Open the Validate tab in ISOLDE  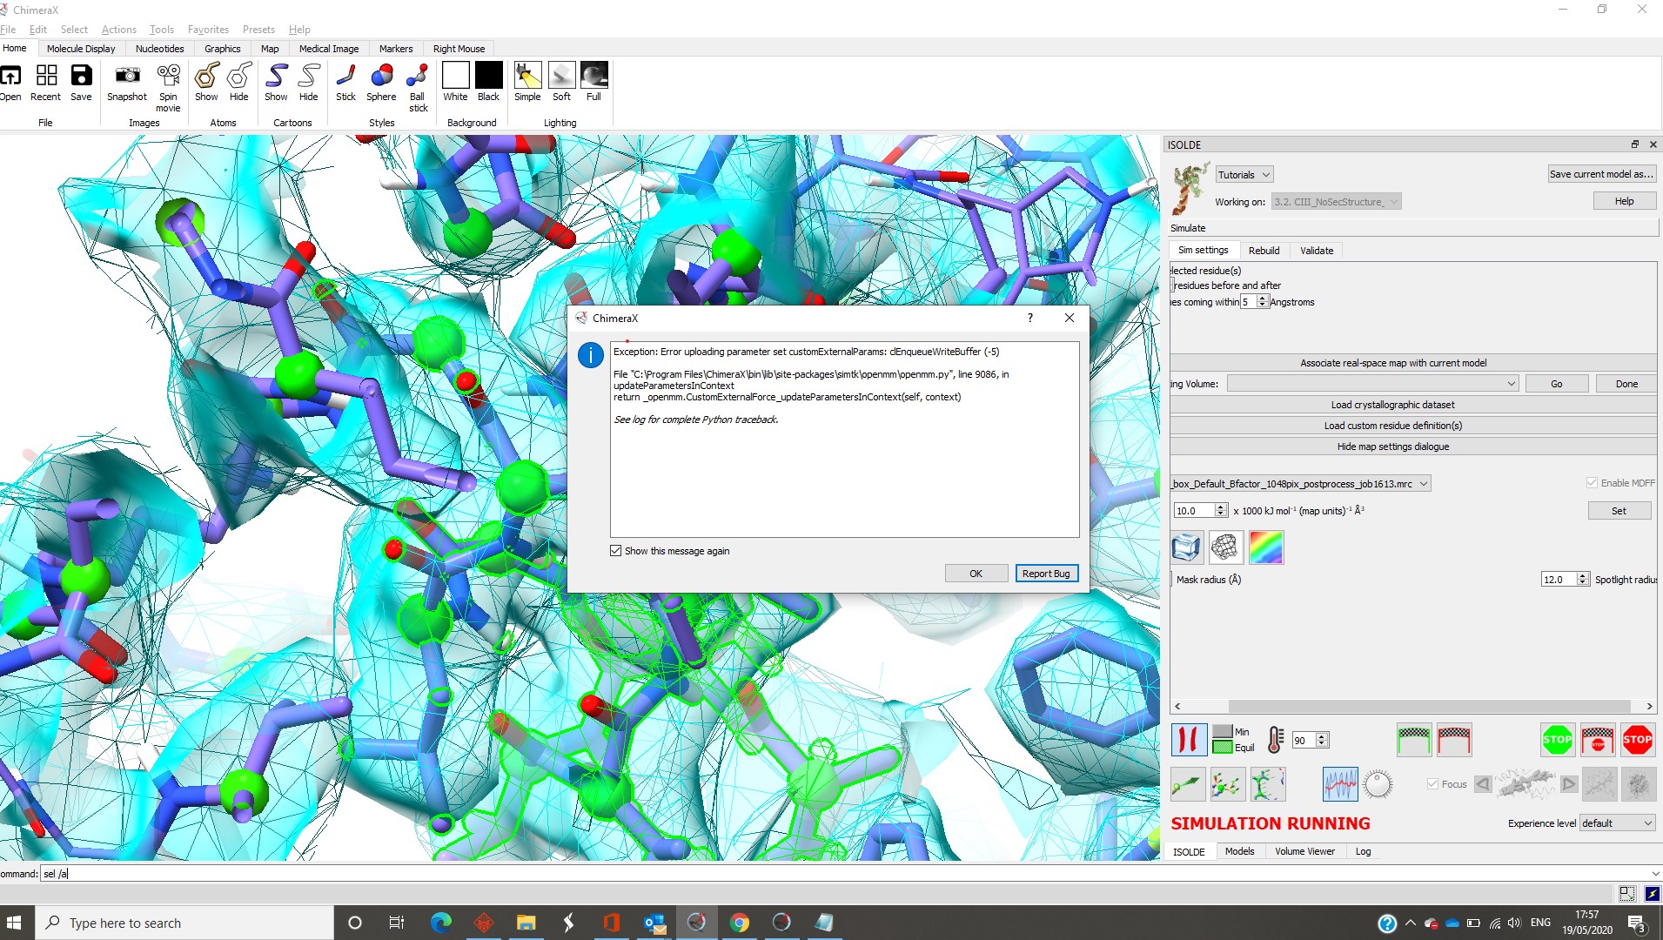click(1316, 251)
